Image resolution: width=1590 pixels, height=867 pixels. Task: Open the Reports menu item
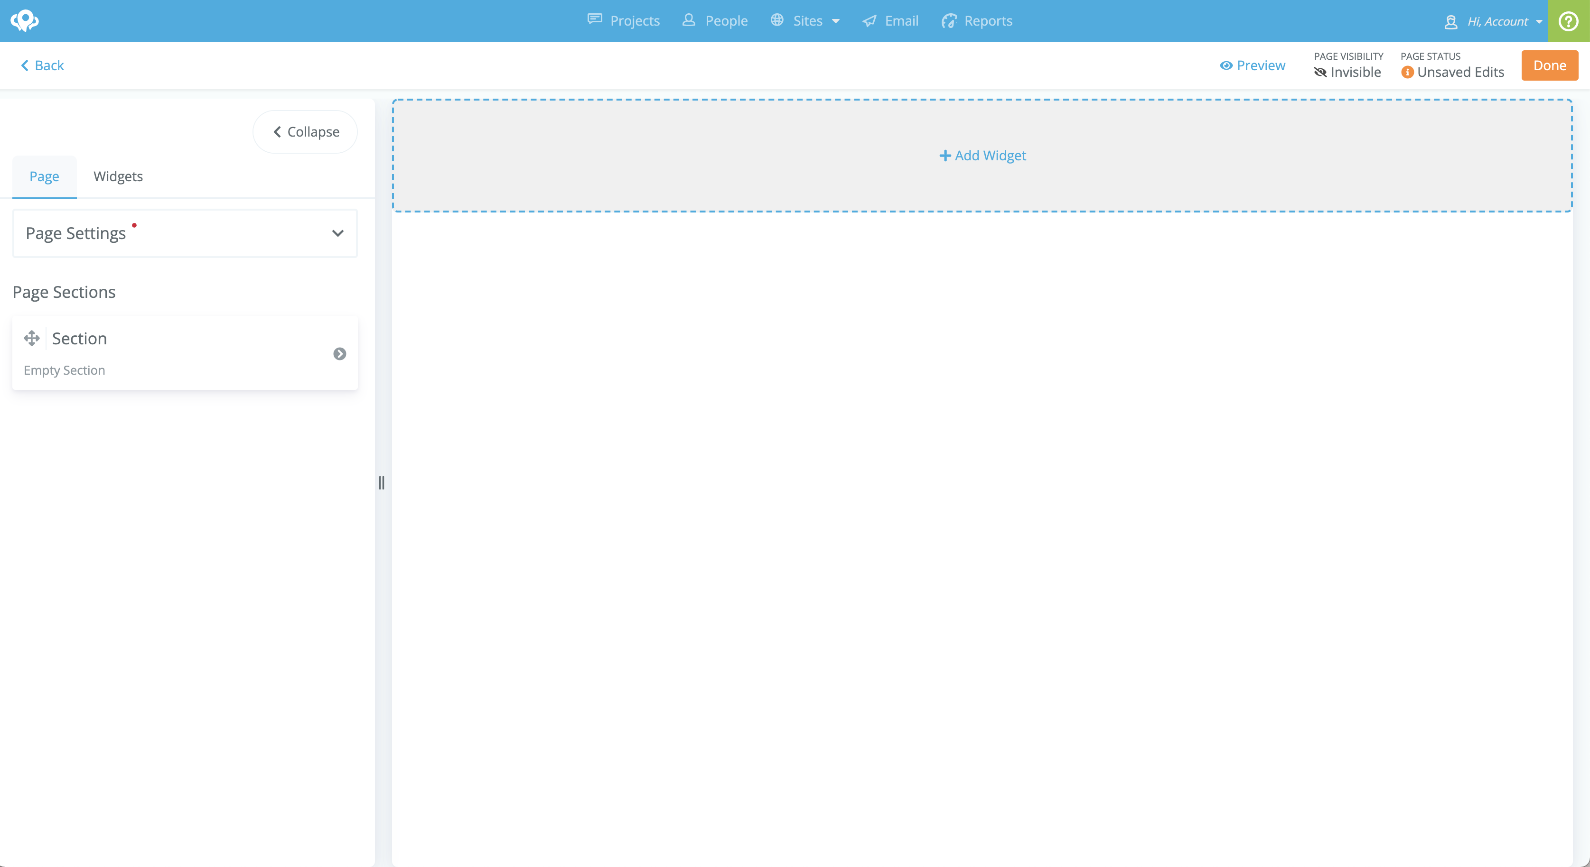point(977,21)
